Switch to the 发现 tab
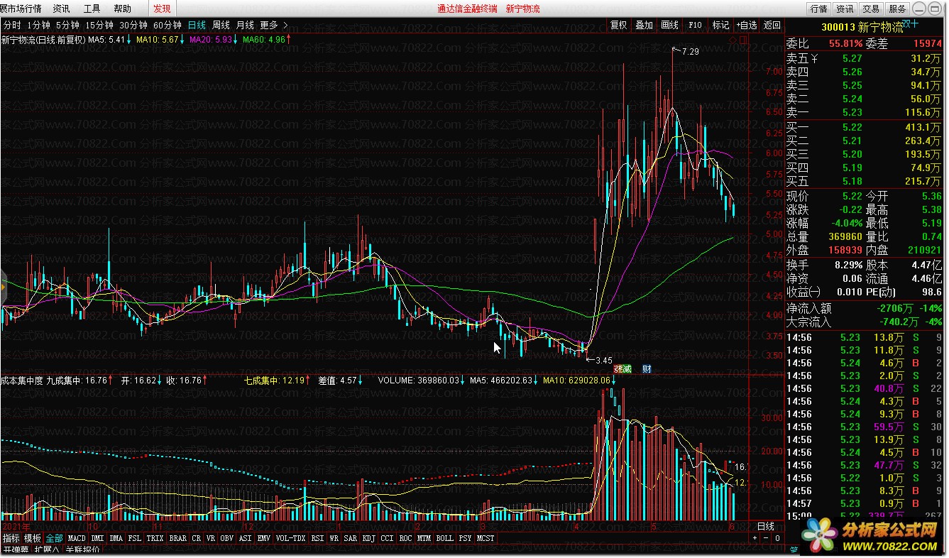Screen dimensions: 949x558 click(161, 9)
